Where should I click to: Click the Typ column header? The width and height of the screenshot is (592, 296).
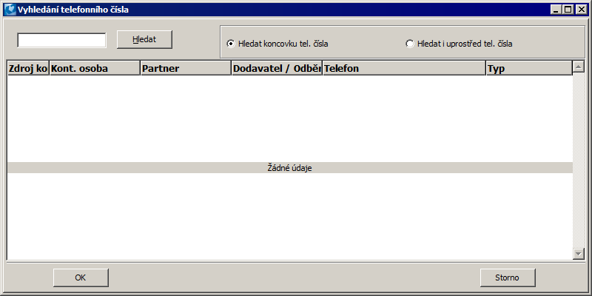click(529, 68)
